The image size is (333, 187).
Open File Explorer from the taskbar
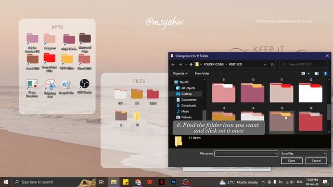click(x=113, y=182)
